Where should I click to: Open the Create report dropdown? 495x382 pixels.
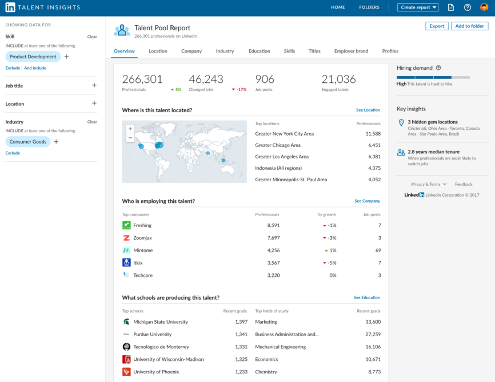pos(418,7)
